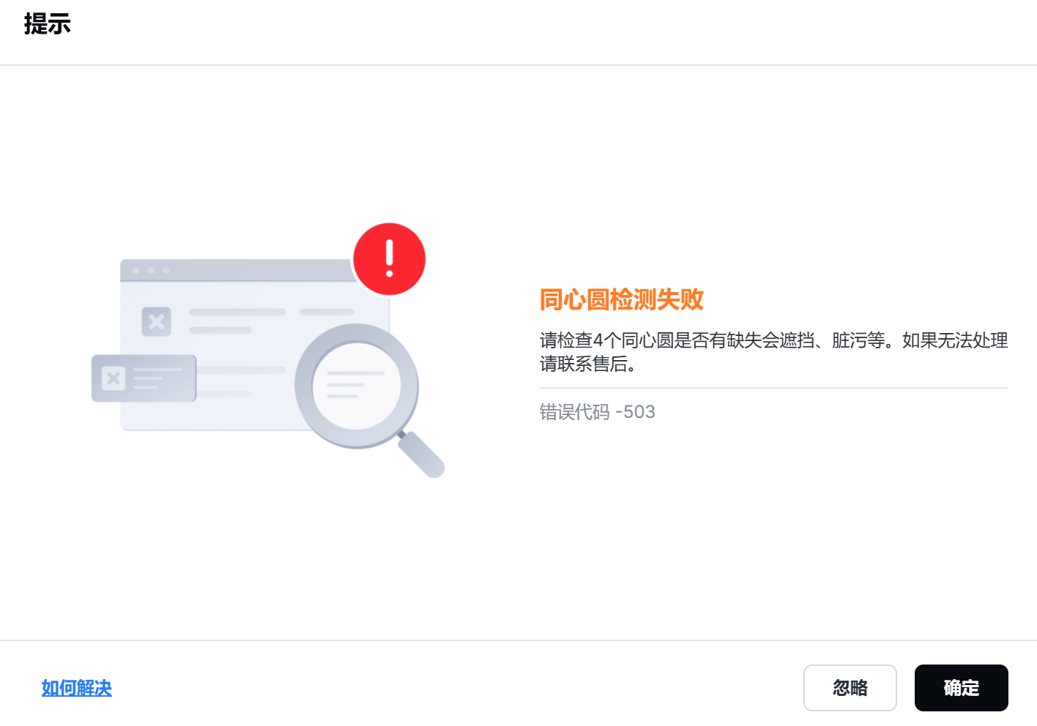This screenshot has width=1037, height=726.
Task: Open the 如何解决 help link
Action: point(77,688)
